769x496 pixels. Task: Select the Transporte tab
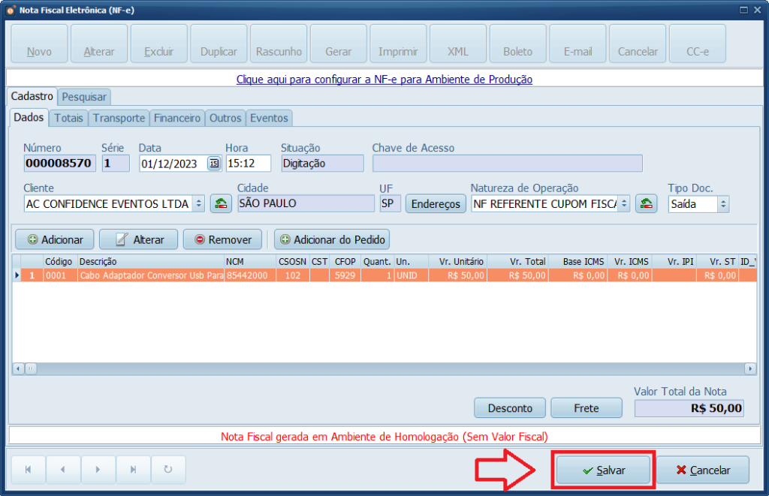[119, 119]
